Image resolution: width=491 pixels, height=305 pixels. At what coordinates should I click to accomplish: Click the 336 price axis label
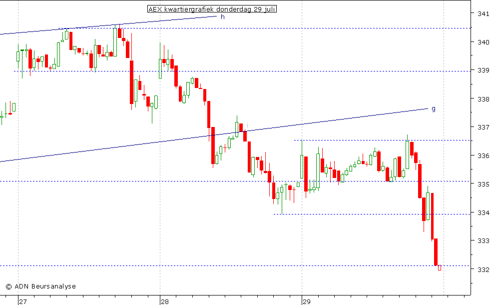483,156
